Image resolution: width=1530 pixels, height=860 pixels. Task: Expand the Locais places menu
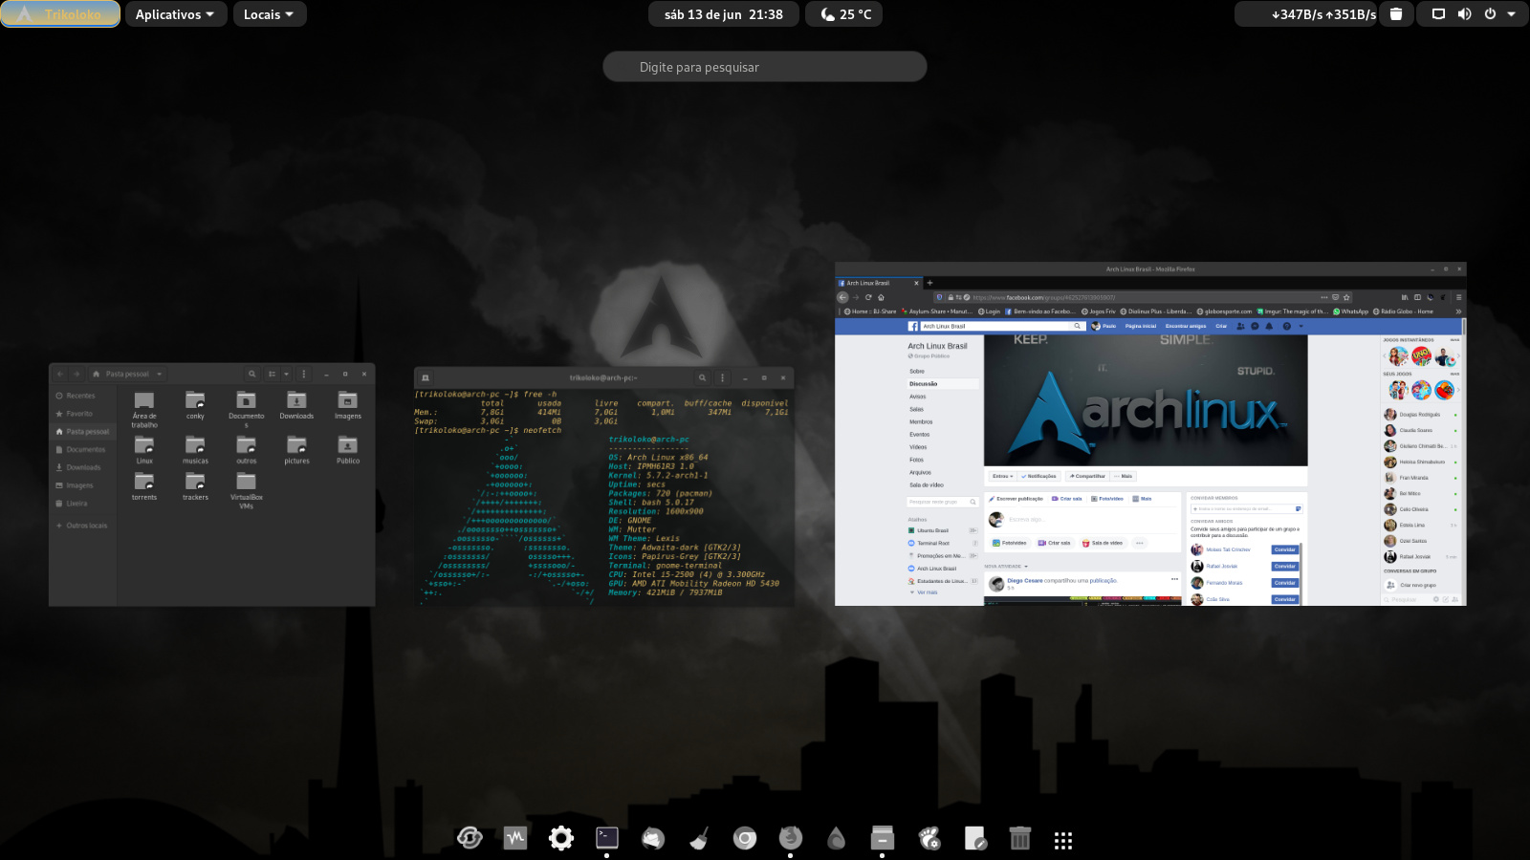[x=270, y=14]
